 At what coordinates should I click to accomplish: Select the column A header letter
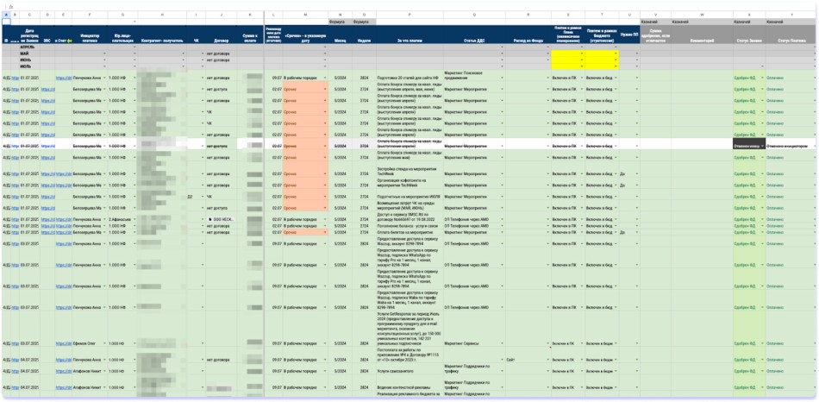7,15
